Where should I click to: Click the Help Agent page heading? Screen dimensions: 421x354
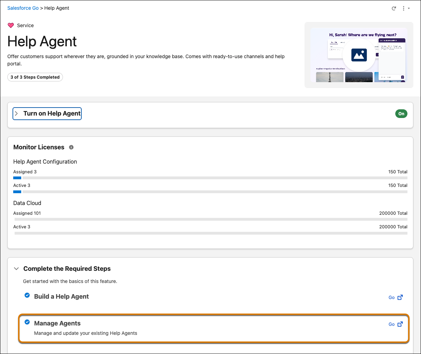point(42,41)
